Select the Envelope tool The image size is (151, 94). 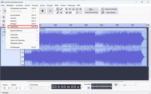point(61,9)
